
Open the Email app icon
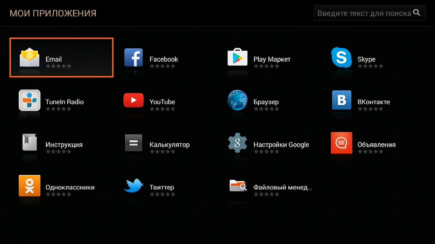[x=30, y=58]
